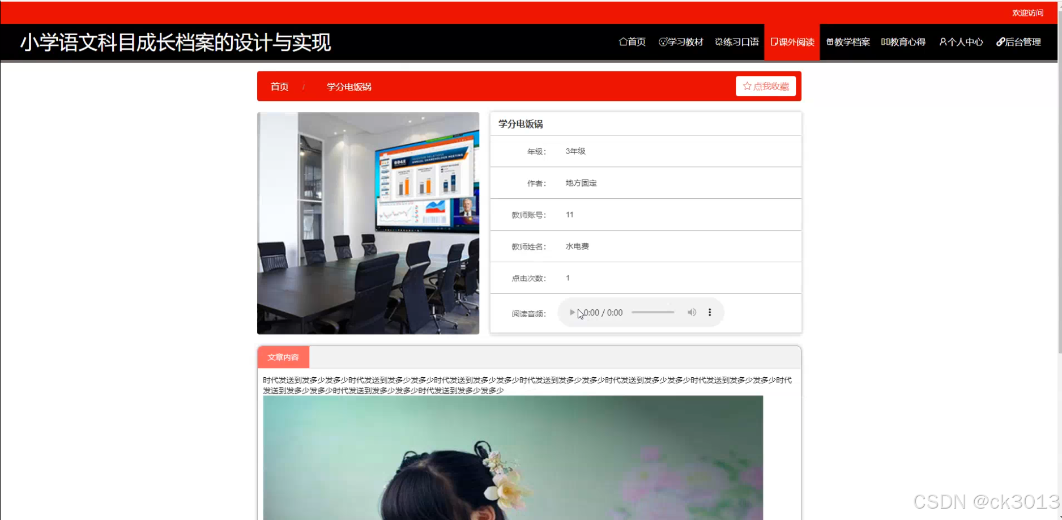Click the 3年级 grade value
Image resolution: width=1062 pixels, height=520 pixels.
[575, 151]
